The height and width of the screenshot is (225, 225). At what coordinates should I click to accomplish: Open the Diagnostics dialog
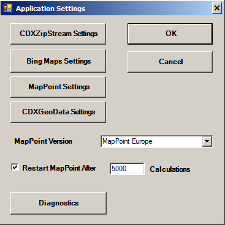pos(58,203)
